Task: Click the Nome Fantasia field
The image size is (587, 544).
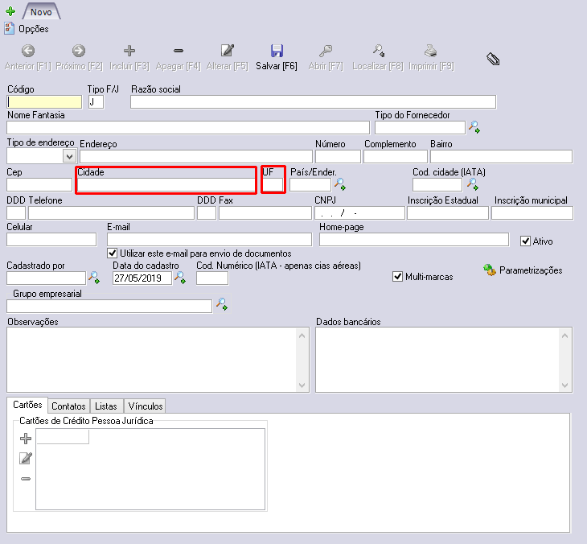Action: click(188, 127)
